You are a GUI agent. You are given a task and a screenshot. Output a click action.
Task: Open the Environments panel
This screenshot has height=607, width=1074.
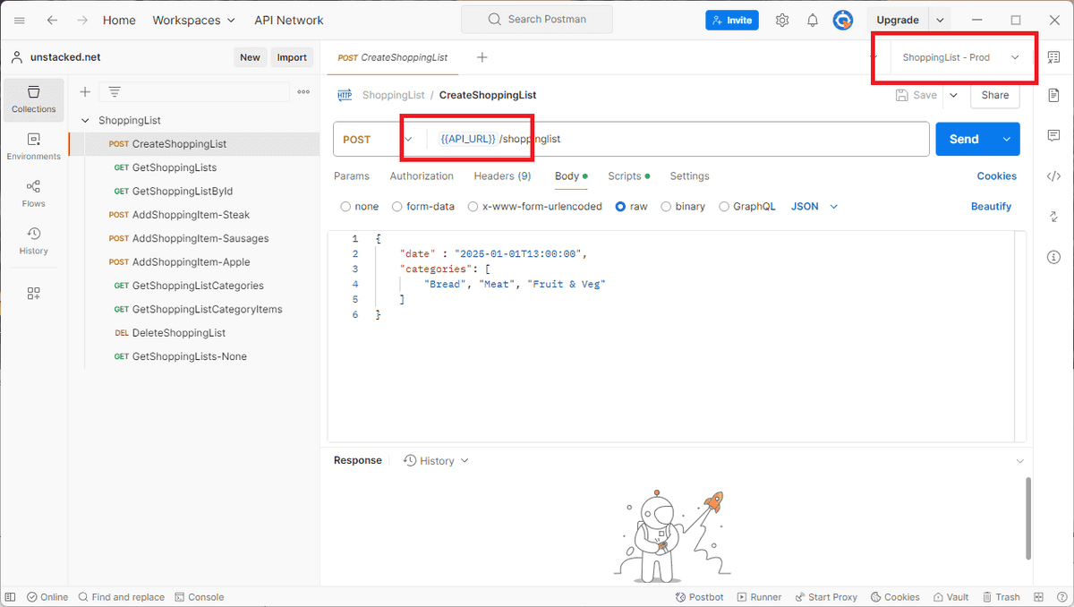point(33,146)
